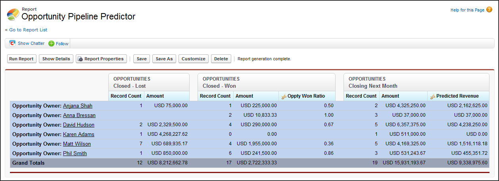Click the USD 2,722,333.33 grand total

coord(257,163)
